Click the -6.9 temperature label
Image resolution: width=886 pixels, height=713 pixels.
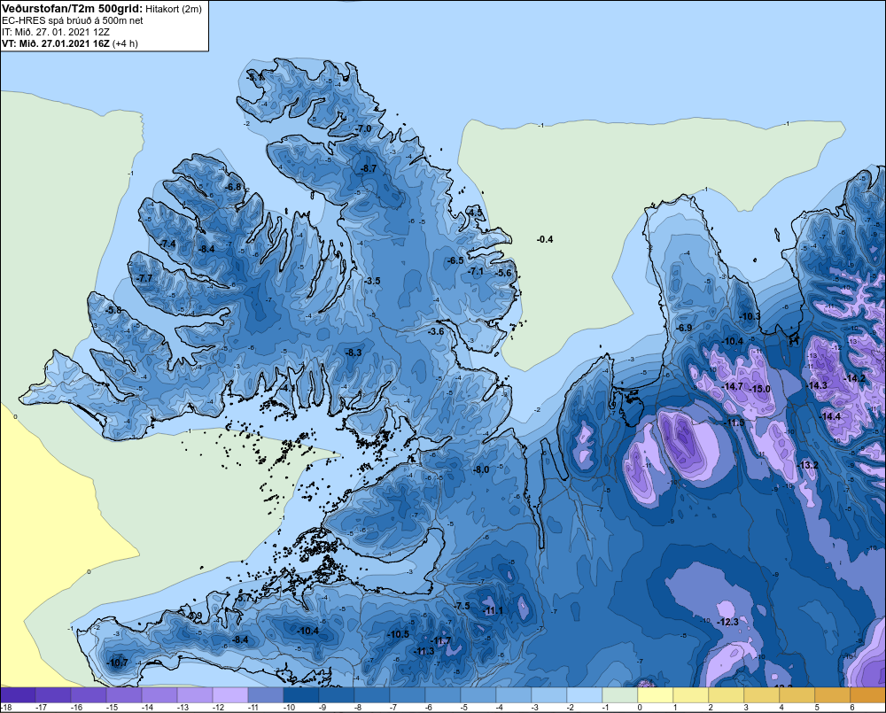pyautogui.click(x=685, y=329)
